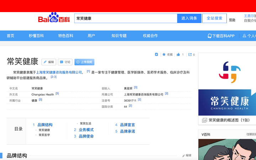256x160 pixels.
Task: Select the 36391711 registration number
Action: click(130, 101)
